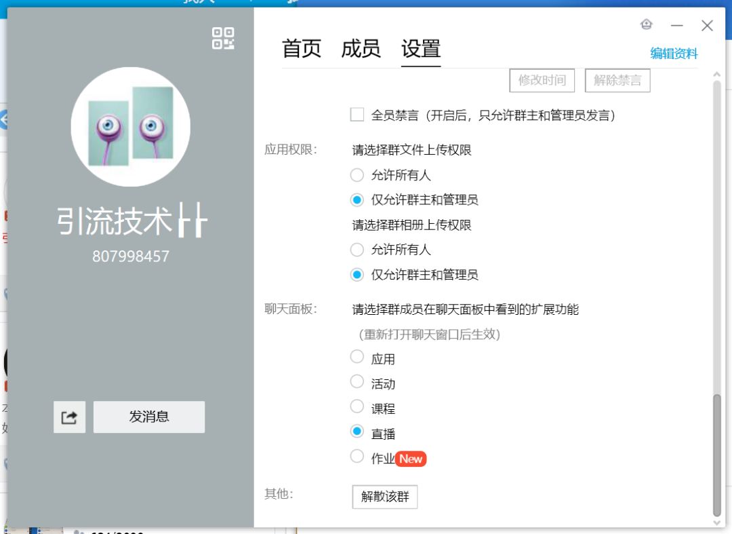
Task: Select the 设置 tab
Action: click(421, 49)
